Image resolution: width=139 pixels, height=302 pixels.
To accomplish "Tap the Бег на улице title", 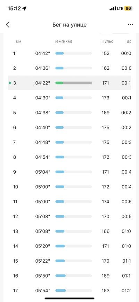I will click(69, 25).
